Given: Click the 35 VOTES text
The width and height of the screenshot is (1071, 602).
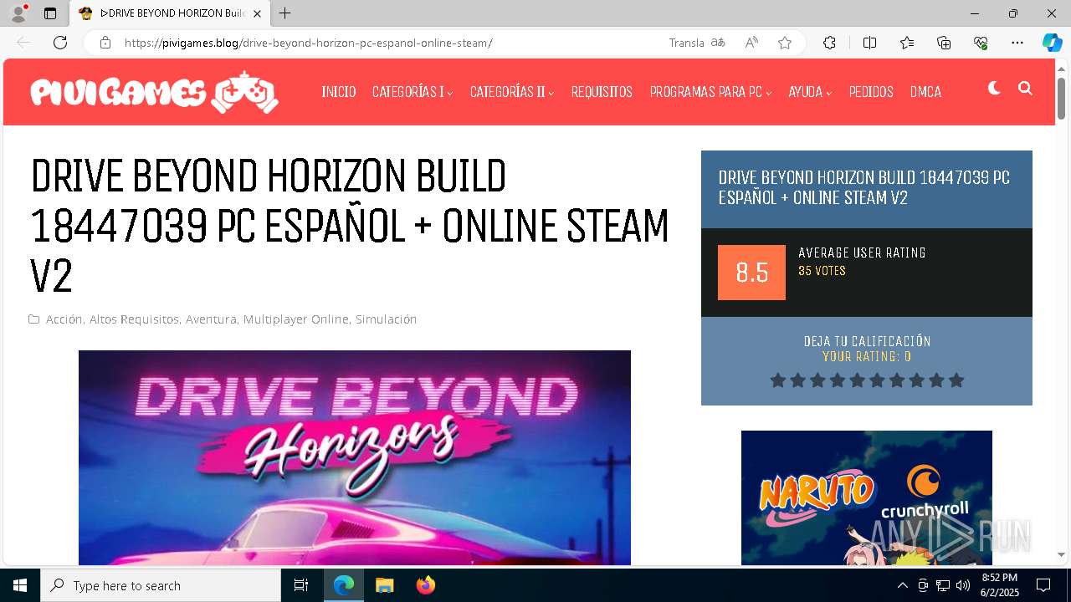Looking at the screenshot, I should tap(822, 271).
